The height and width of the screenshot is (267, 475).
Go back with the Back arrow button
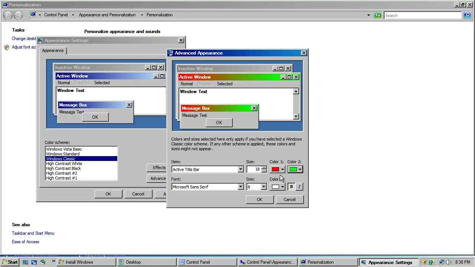[x=8, y=15]
